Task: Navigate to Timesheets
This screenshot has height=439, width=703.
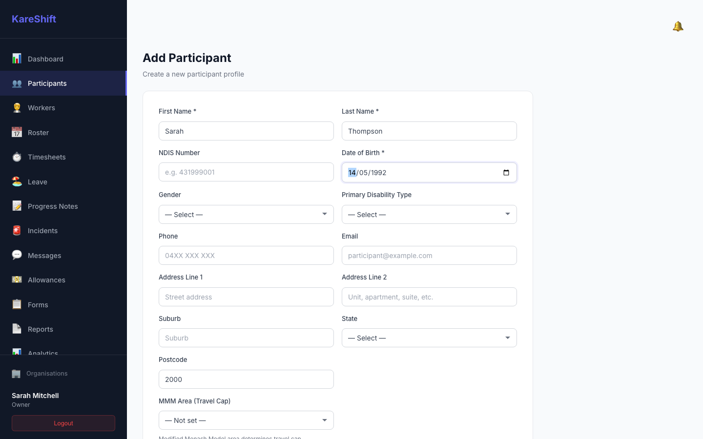Action: pyautogui.click(x=63, y=157)
